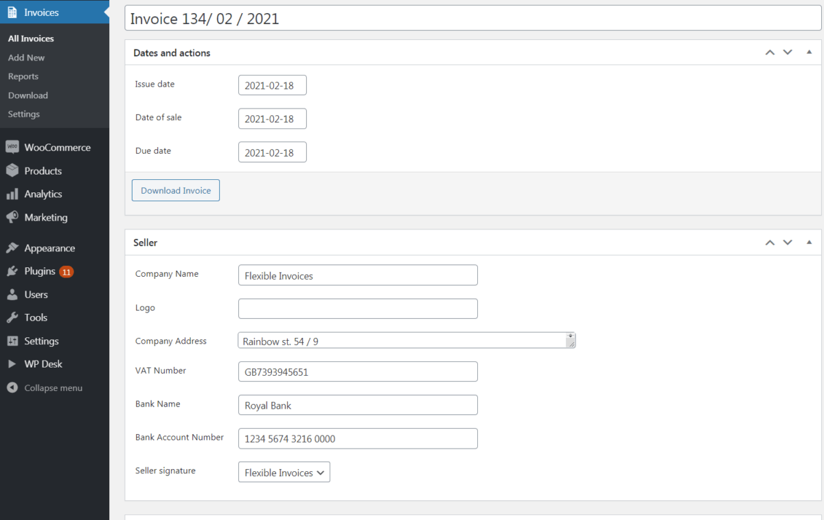This screenshot has width=824, height=520.
Task: Open Add New under Invoices
Action: coord(25,57)
